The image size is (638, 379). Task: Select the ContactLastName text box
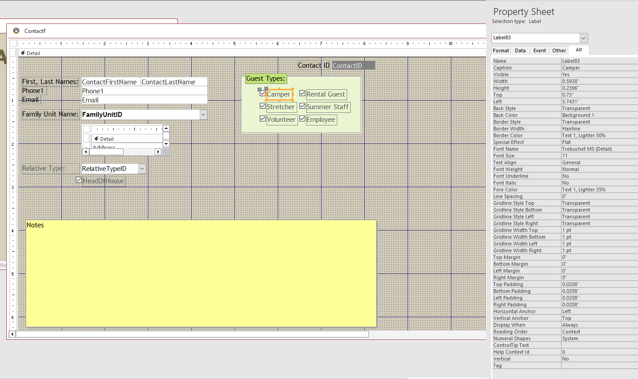pos(174,82)
